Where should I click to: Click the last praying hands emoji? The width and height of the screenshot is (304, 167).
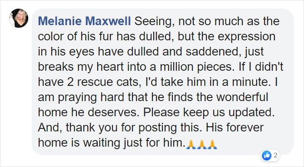coord(212,144)
